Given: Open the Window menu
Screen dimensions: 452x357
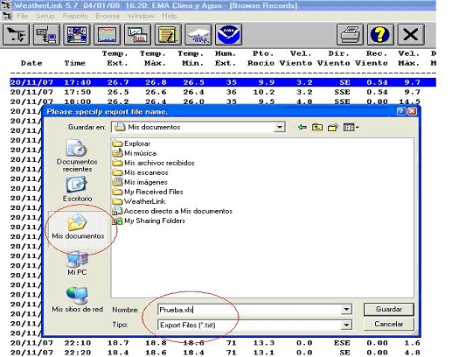Looking at the screenshot, I should [141, 16].
